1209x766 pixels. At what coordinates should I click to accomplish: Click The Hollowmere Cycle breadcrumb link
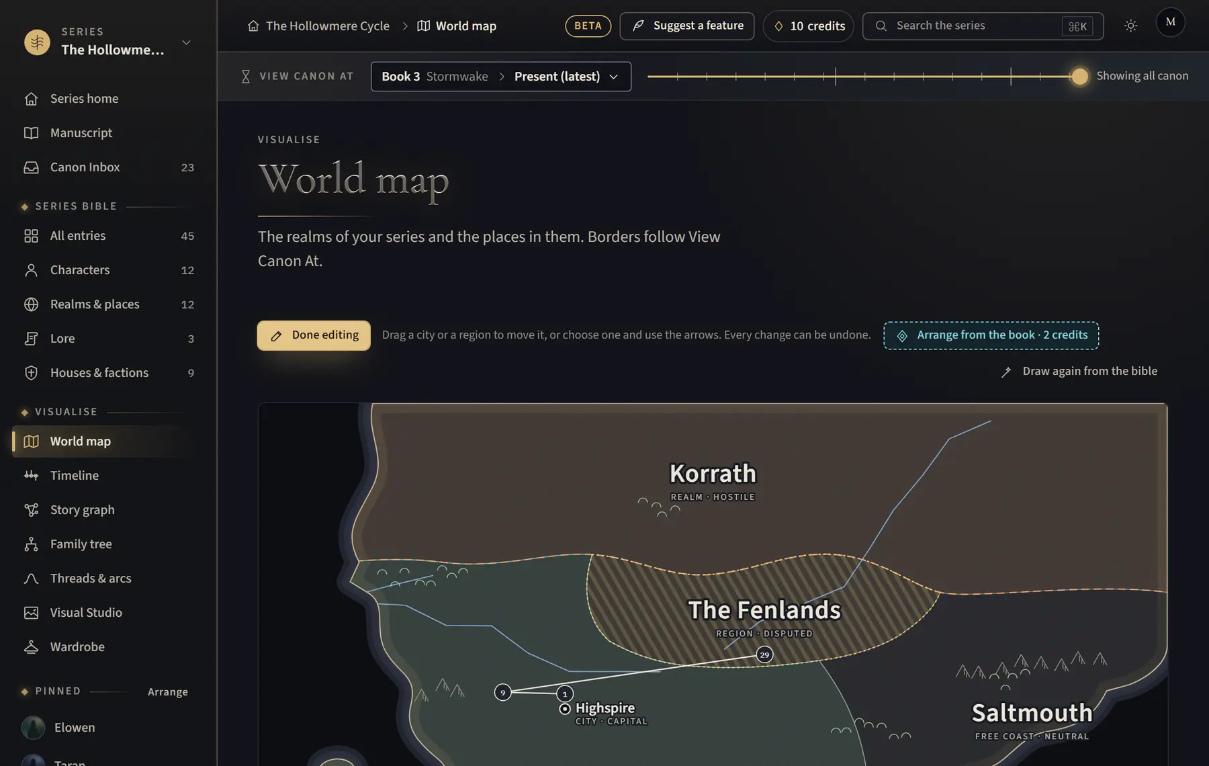(328, 26)
